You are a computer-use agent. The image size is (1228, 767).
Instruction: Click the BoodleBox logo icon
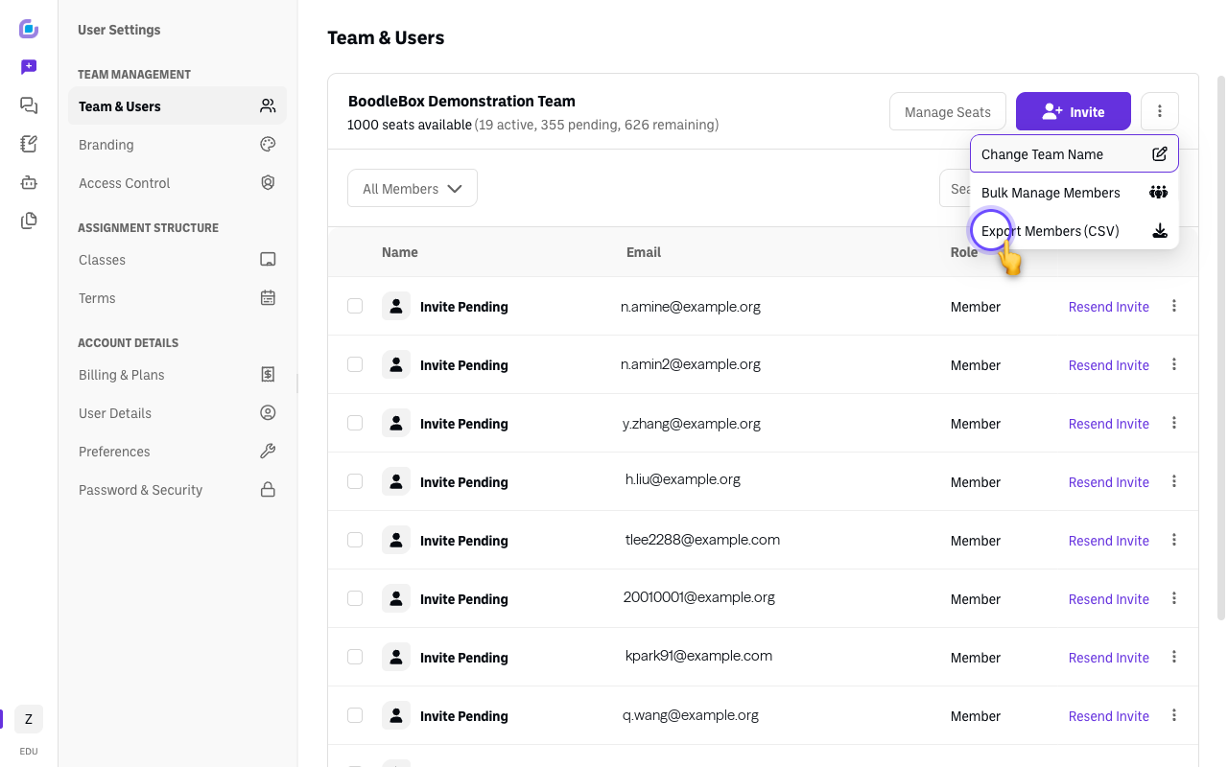tap(29, 29)
